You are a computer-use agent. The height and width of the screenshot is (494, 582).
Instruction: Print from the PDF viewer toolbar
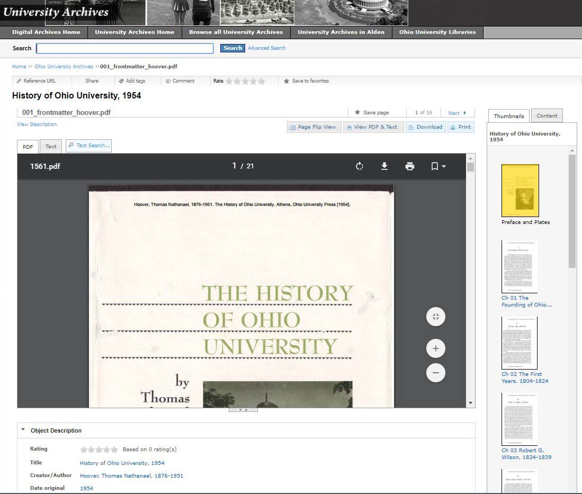coord(410,166)
